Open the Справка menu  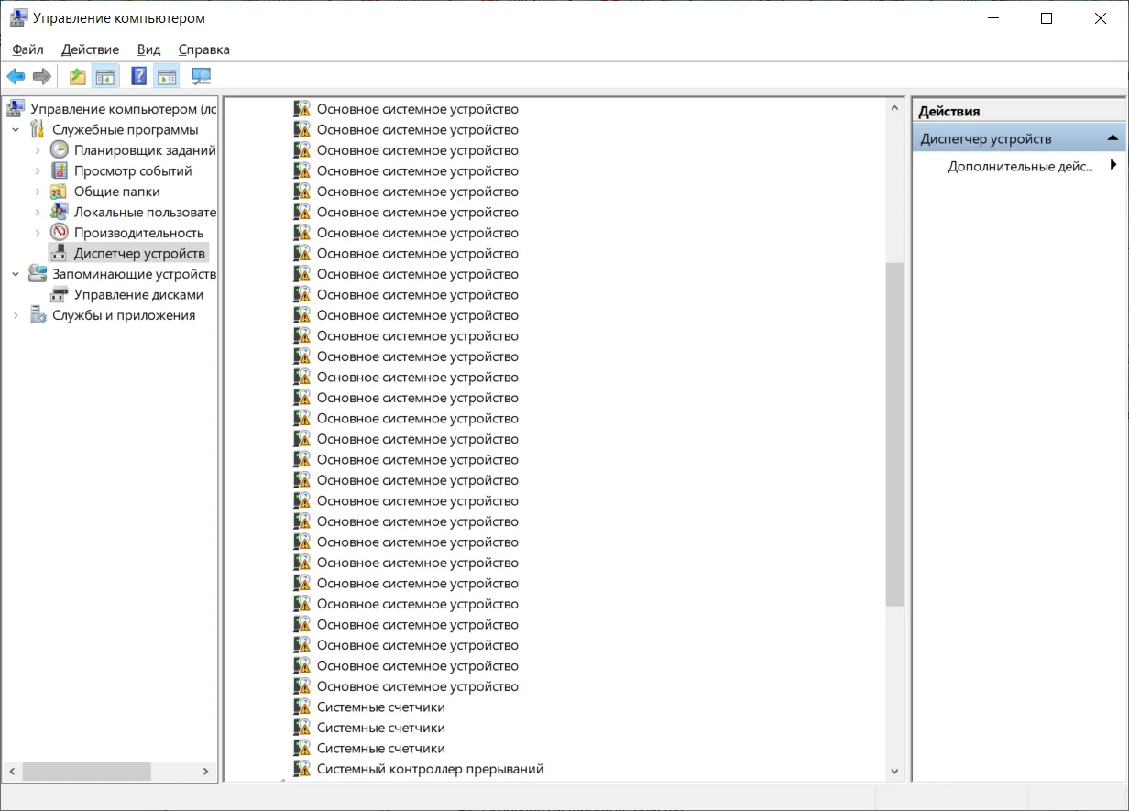tap(203, 49)
